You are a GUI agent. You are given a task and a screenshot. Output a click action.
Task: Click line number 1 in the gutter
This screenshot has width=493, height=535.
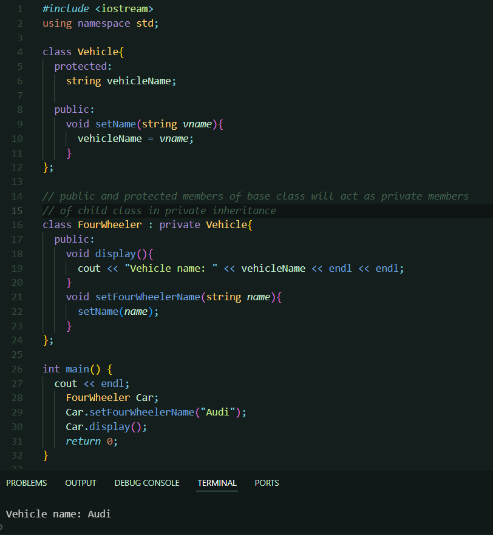coord(20,9)
